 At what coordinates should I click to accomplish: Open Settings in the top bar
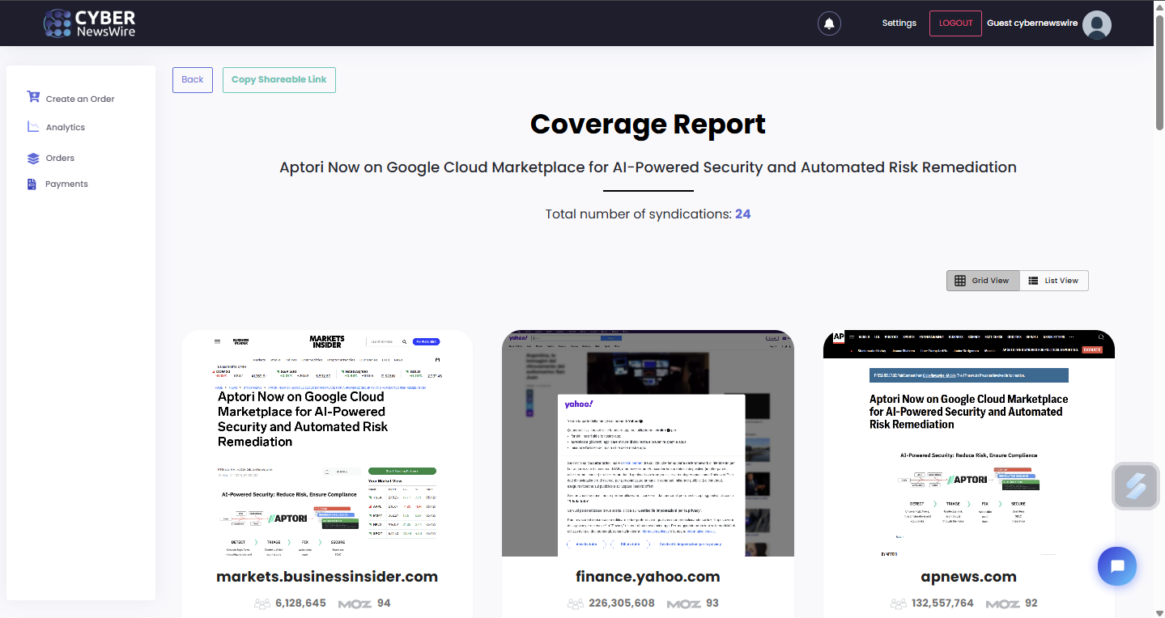click(899, 23)
